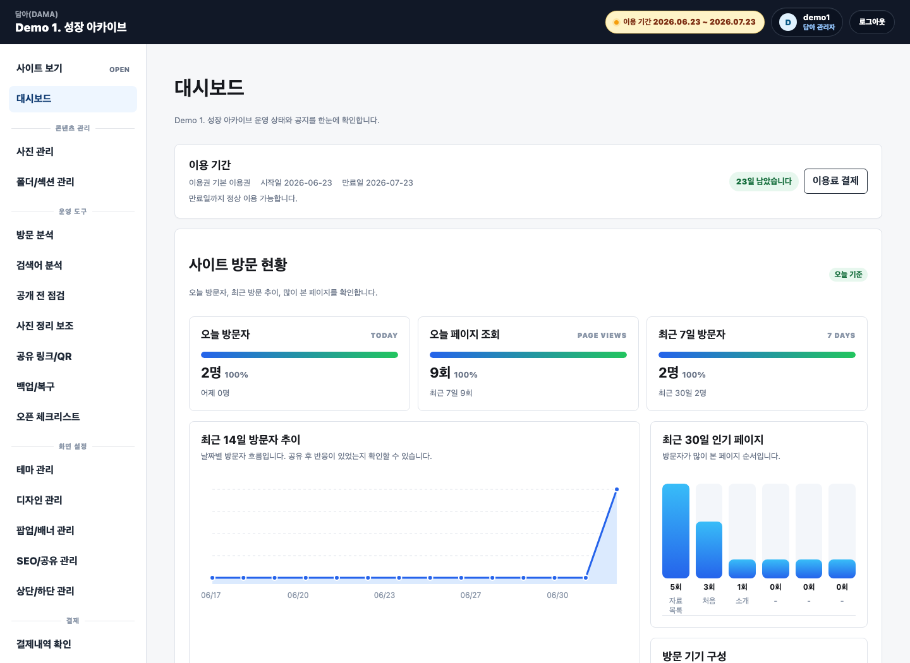Click the 시작일 2026-06-23 text

click(296, 182)
